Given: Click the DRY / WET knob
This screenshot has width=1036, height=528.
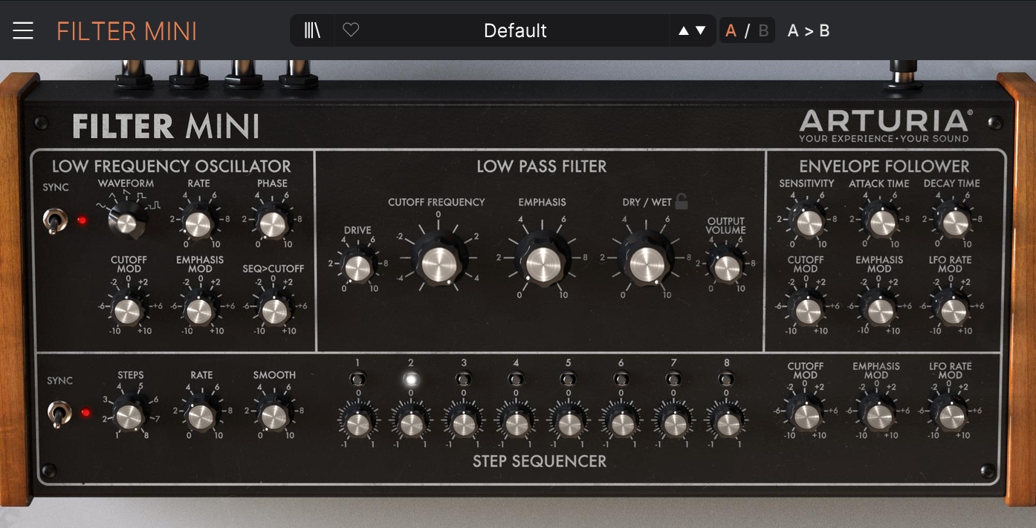Looking at the screenshot, I should pos(646,261).
